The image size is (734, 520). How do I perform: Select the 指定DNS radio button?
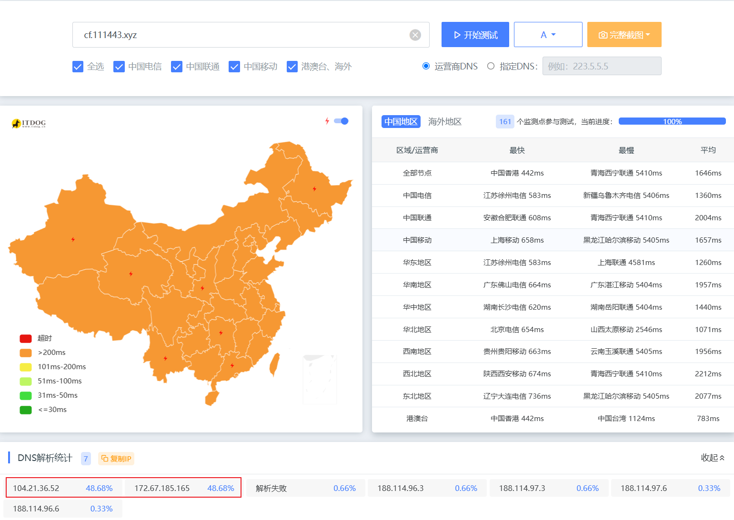(491, 66)
